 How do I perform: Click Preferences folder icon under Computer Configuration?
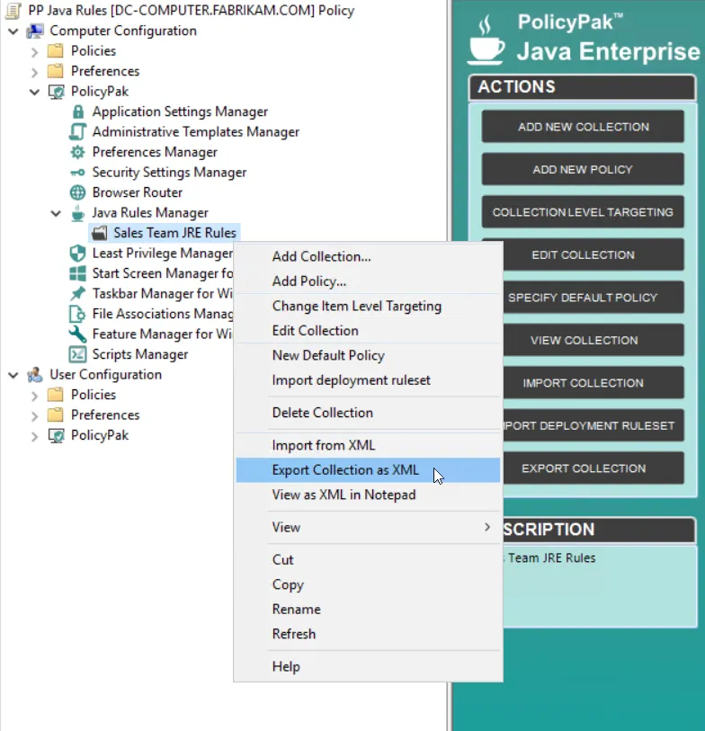(56, 71)
